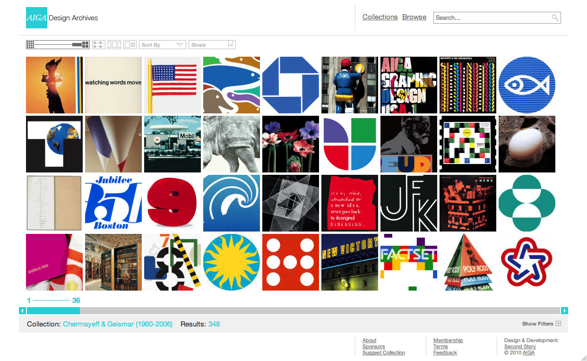This screenshot has width=587, height=361.
Task: Open the colorful animals logo thumbnail
Action: coord(232,85)
